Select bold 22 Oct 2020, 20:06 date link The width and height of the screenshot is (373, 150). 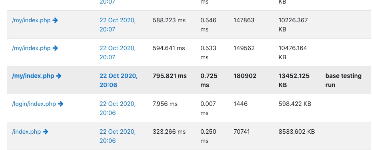pos(118,80)
